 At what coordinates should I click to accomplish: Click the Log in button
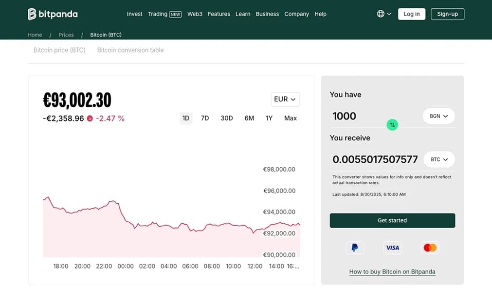(412, 14)
